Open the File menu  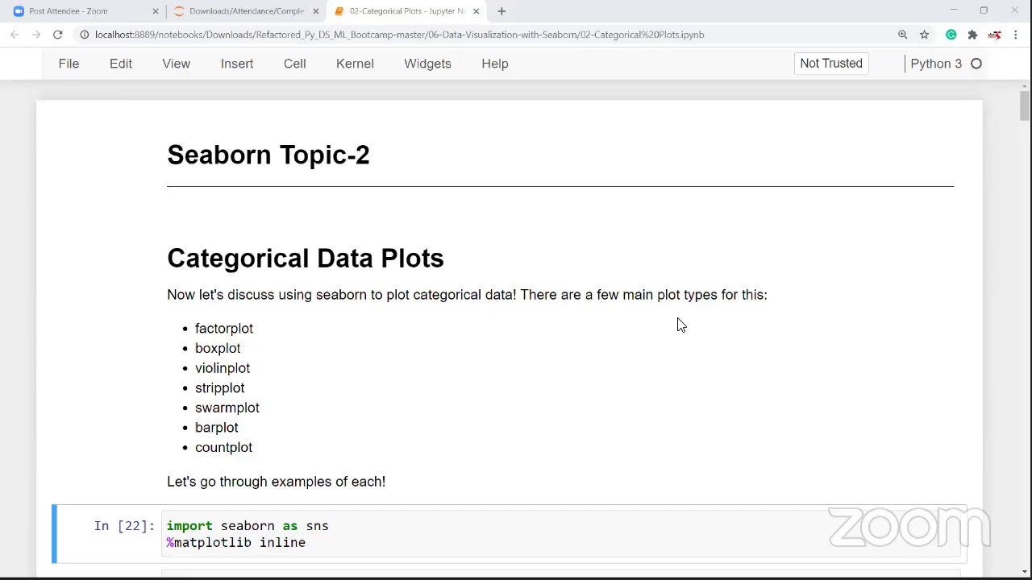pos(69,64)
